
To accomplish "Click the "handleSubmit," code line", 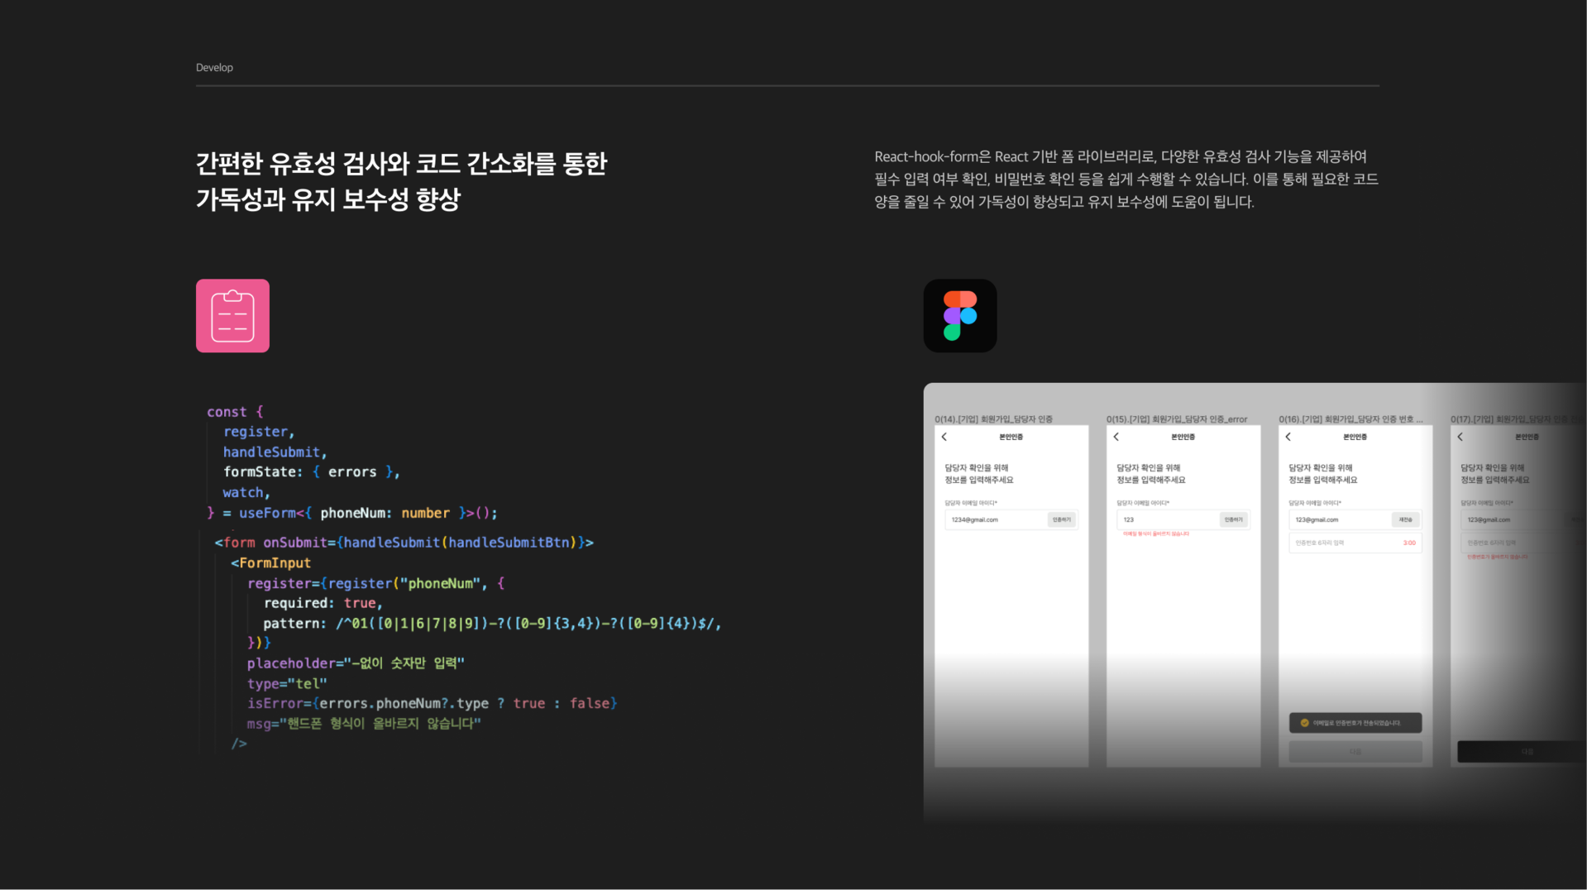I will pos(275,452).
